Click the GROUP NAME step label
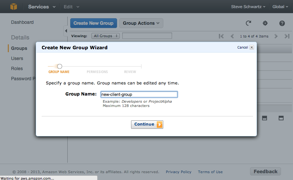Screen dimensions: 293x180 click(x=59, y=72)
